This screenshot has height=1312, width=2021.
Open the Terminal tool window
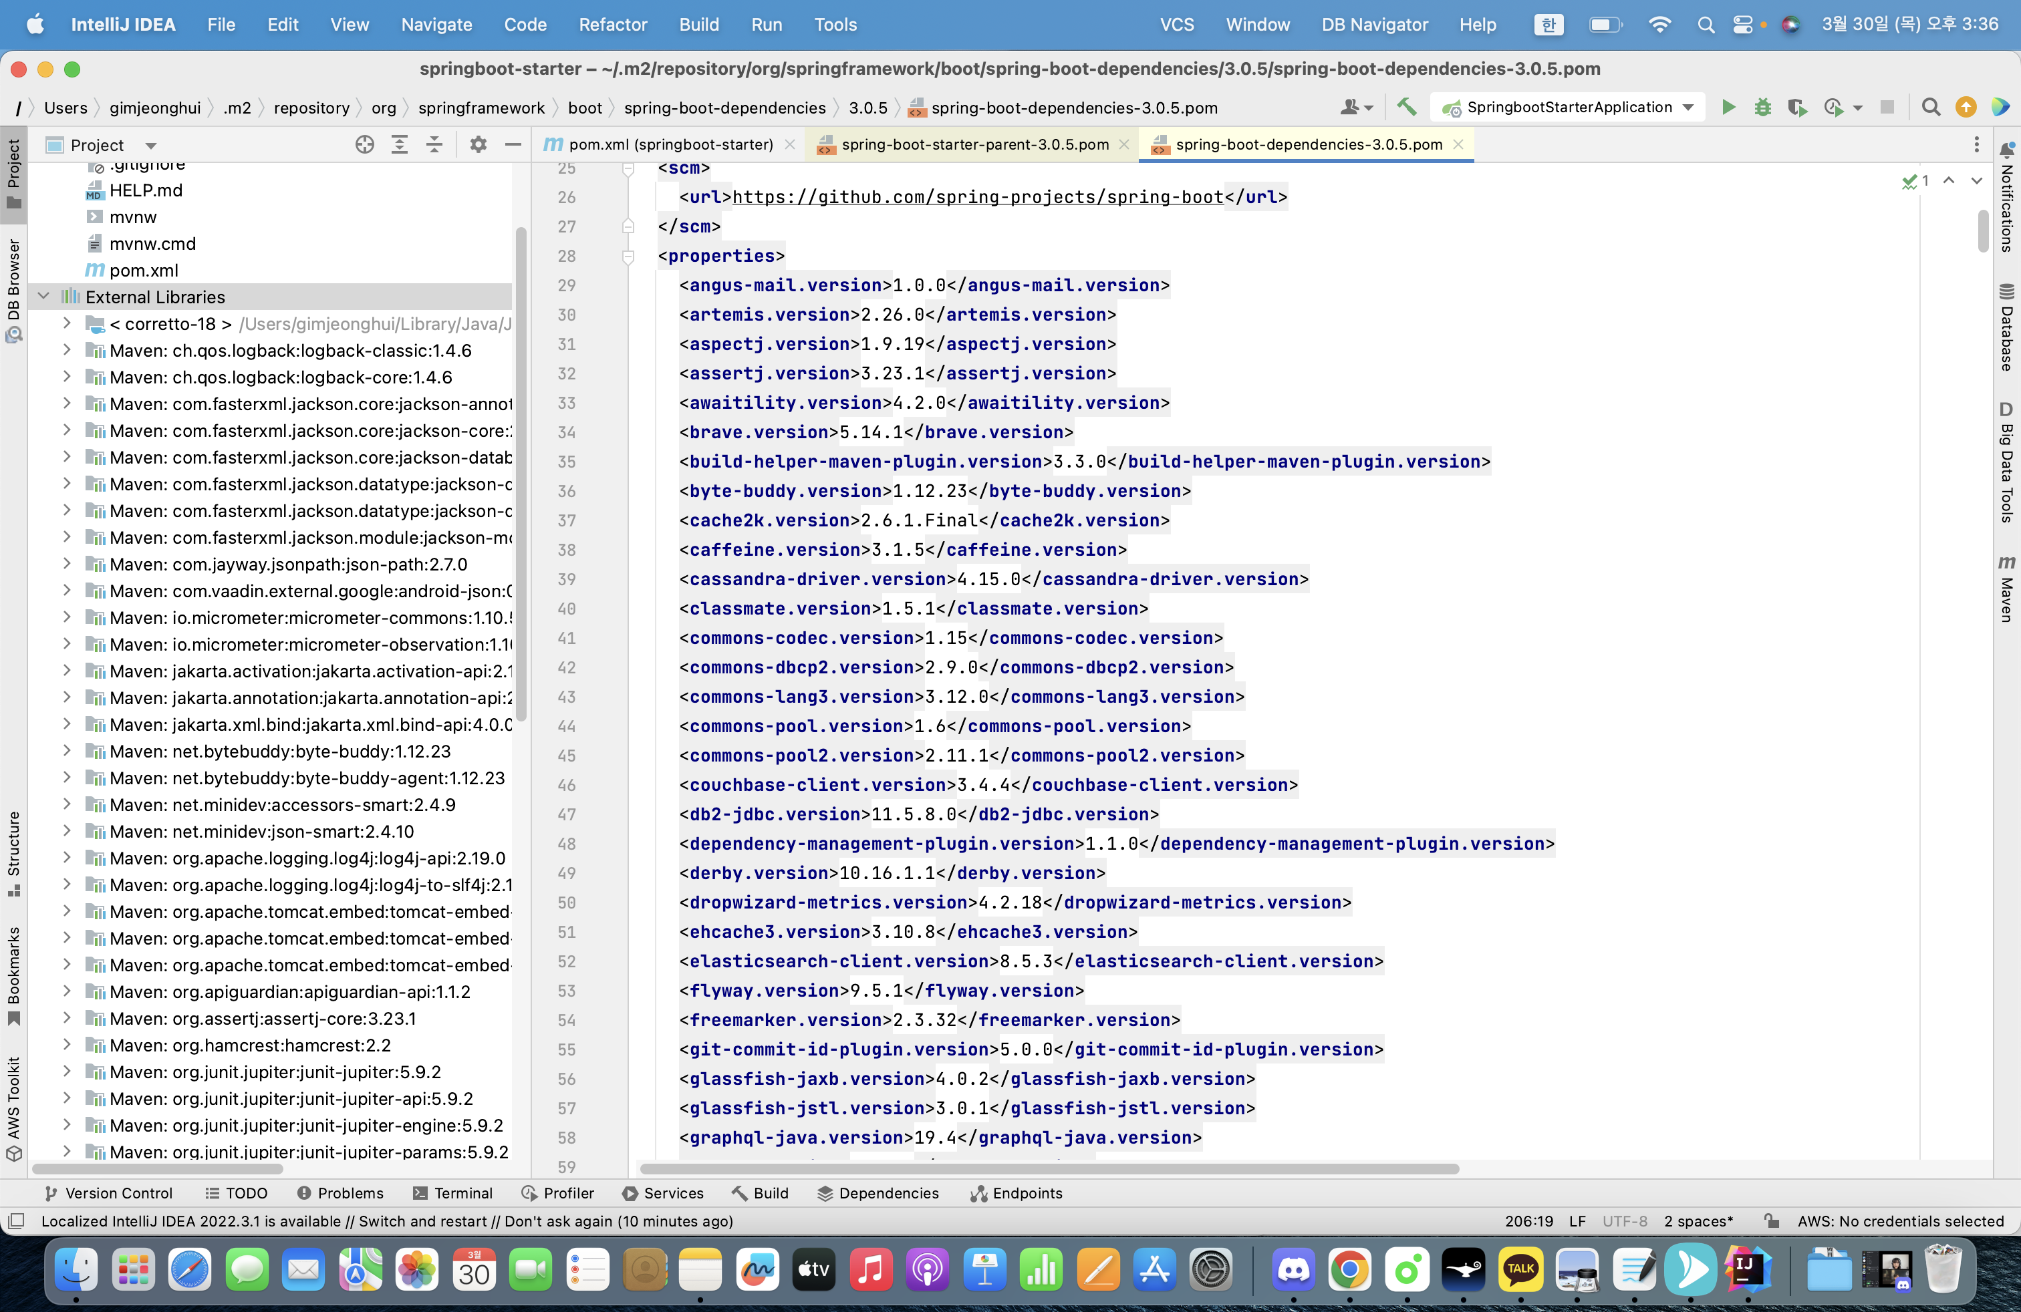[x=452, y=1193]
